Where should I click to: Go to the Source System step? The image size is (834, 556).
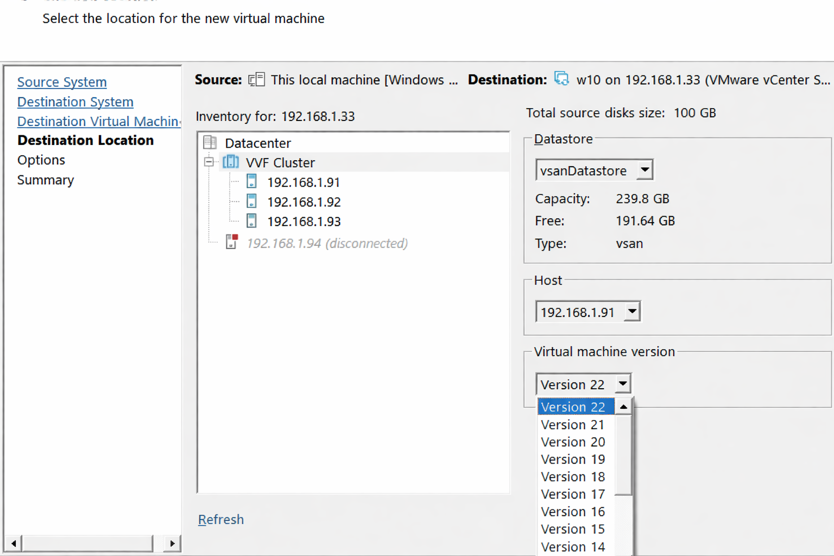pos(62,82)
